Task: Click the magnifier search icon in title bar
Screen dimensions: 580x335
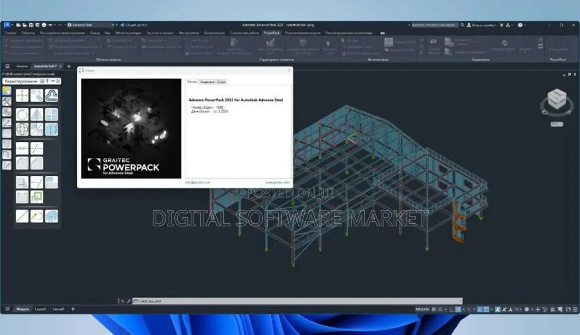Action: (463, 25)
